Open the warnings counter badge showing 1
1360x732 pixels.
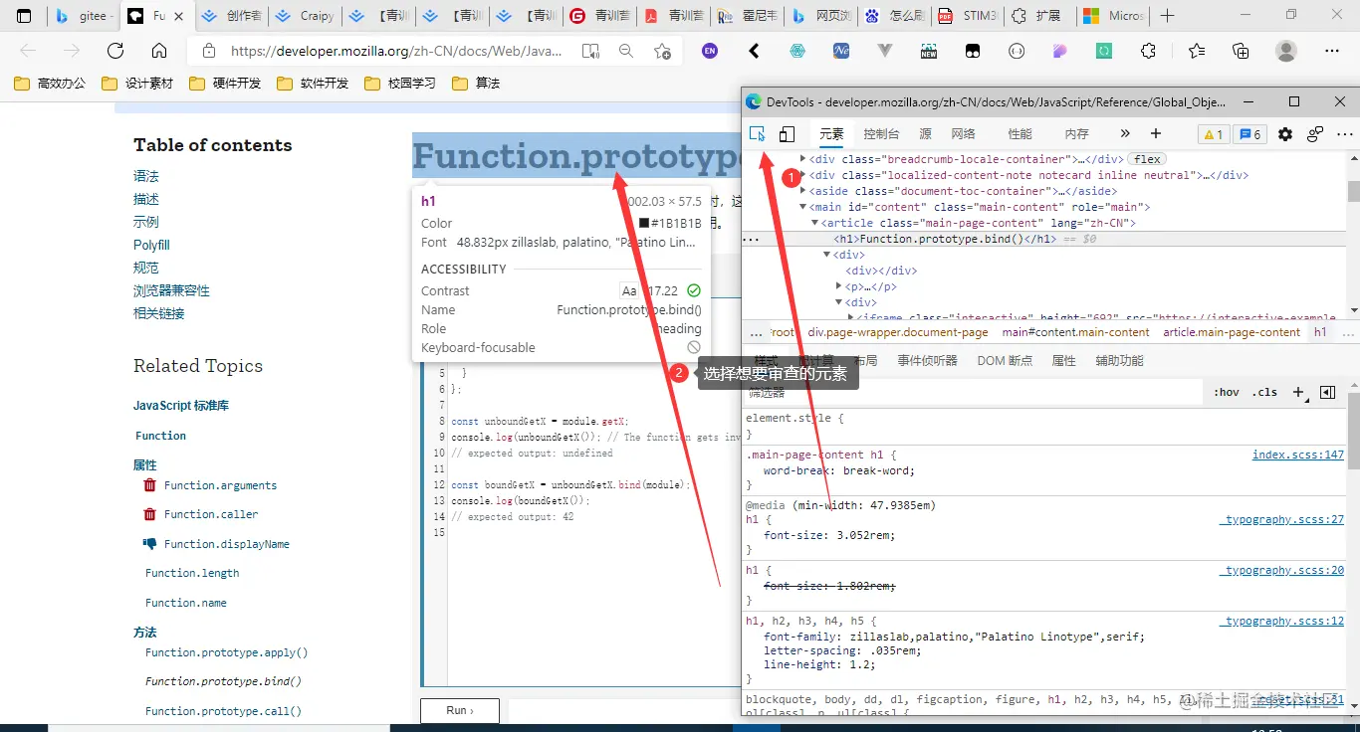[x=1214, y=134]
